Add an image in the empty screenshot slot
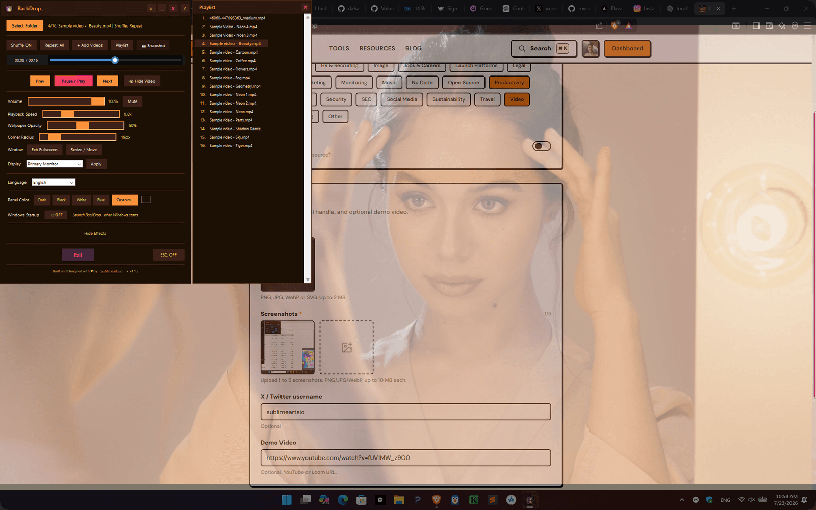816x510 pixels. (x=346, y=347)
